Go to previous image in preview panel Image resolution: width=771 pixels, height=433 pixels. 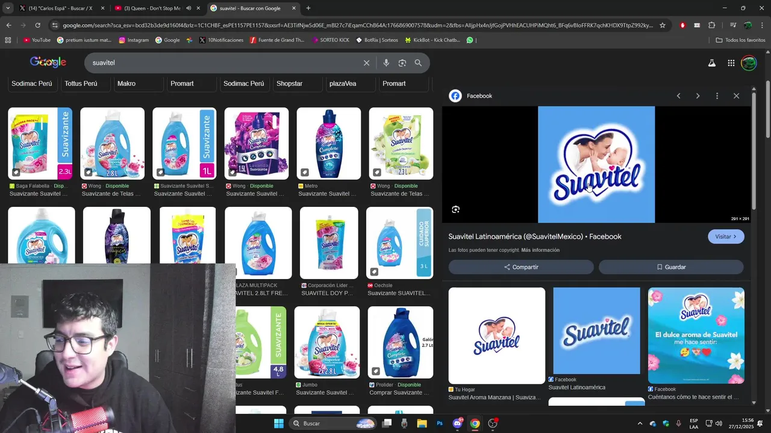[678, 96]
